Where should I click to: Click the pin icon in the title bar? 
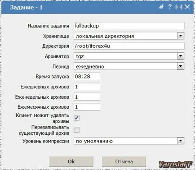(161, 7)
